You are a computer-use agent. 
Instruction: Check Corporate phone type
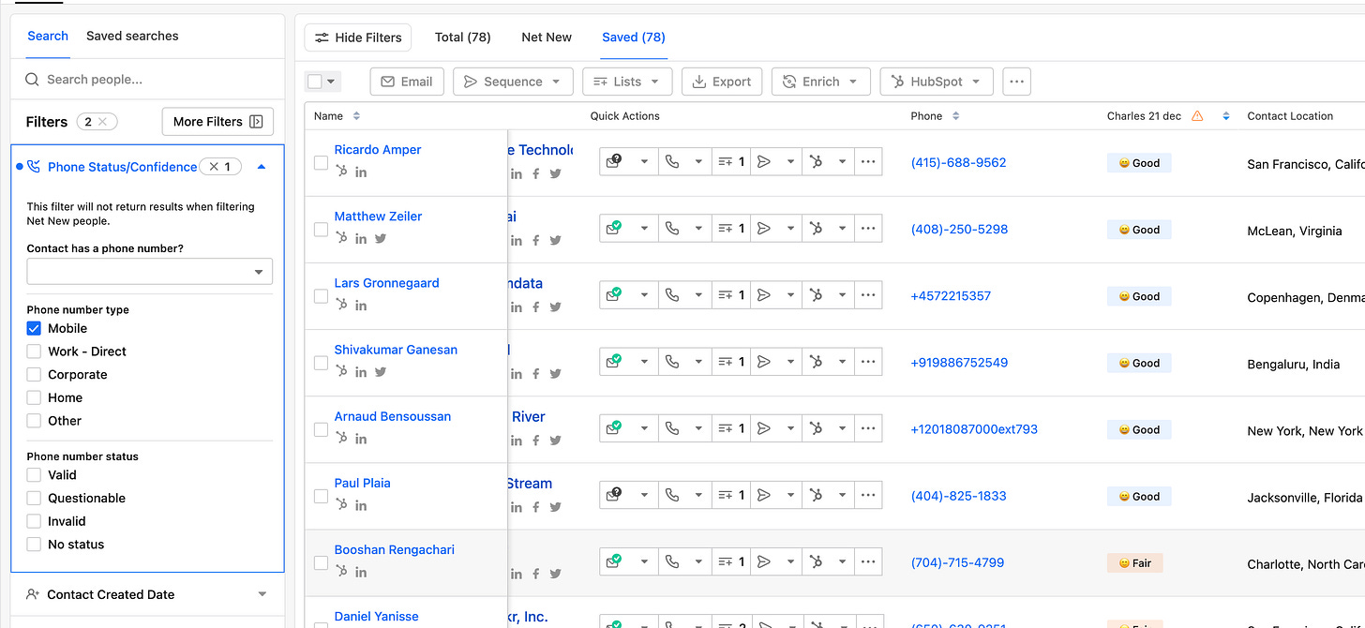point(34,374)
